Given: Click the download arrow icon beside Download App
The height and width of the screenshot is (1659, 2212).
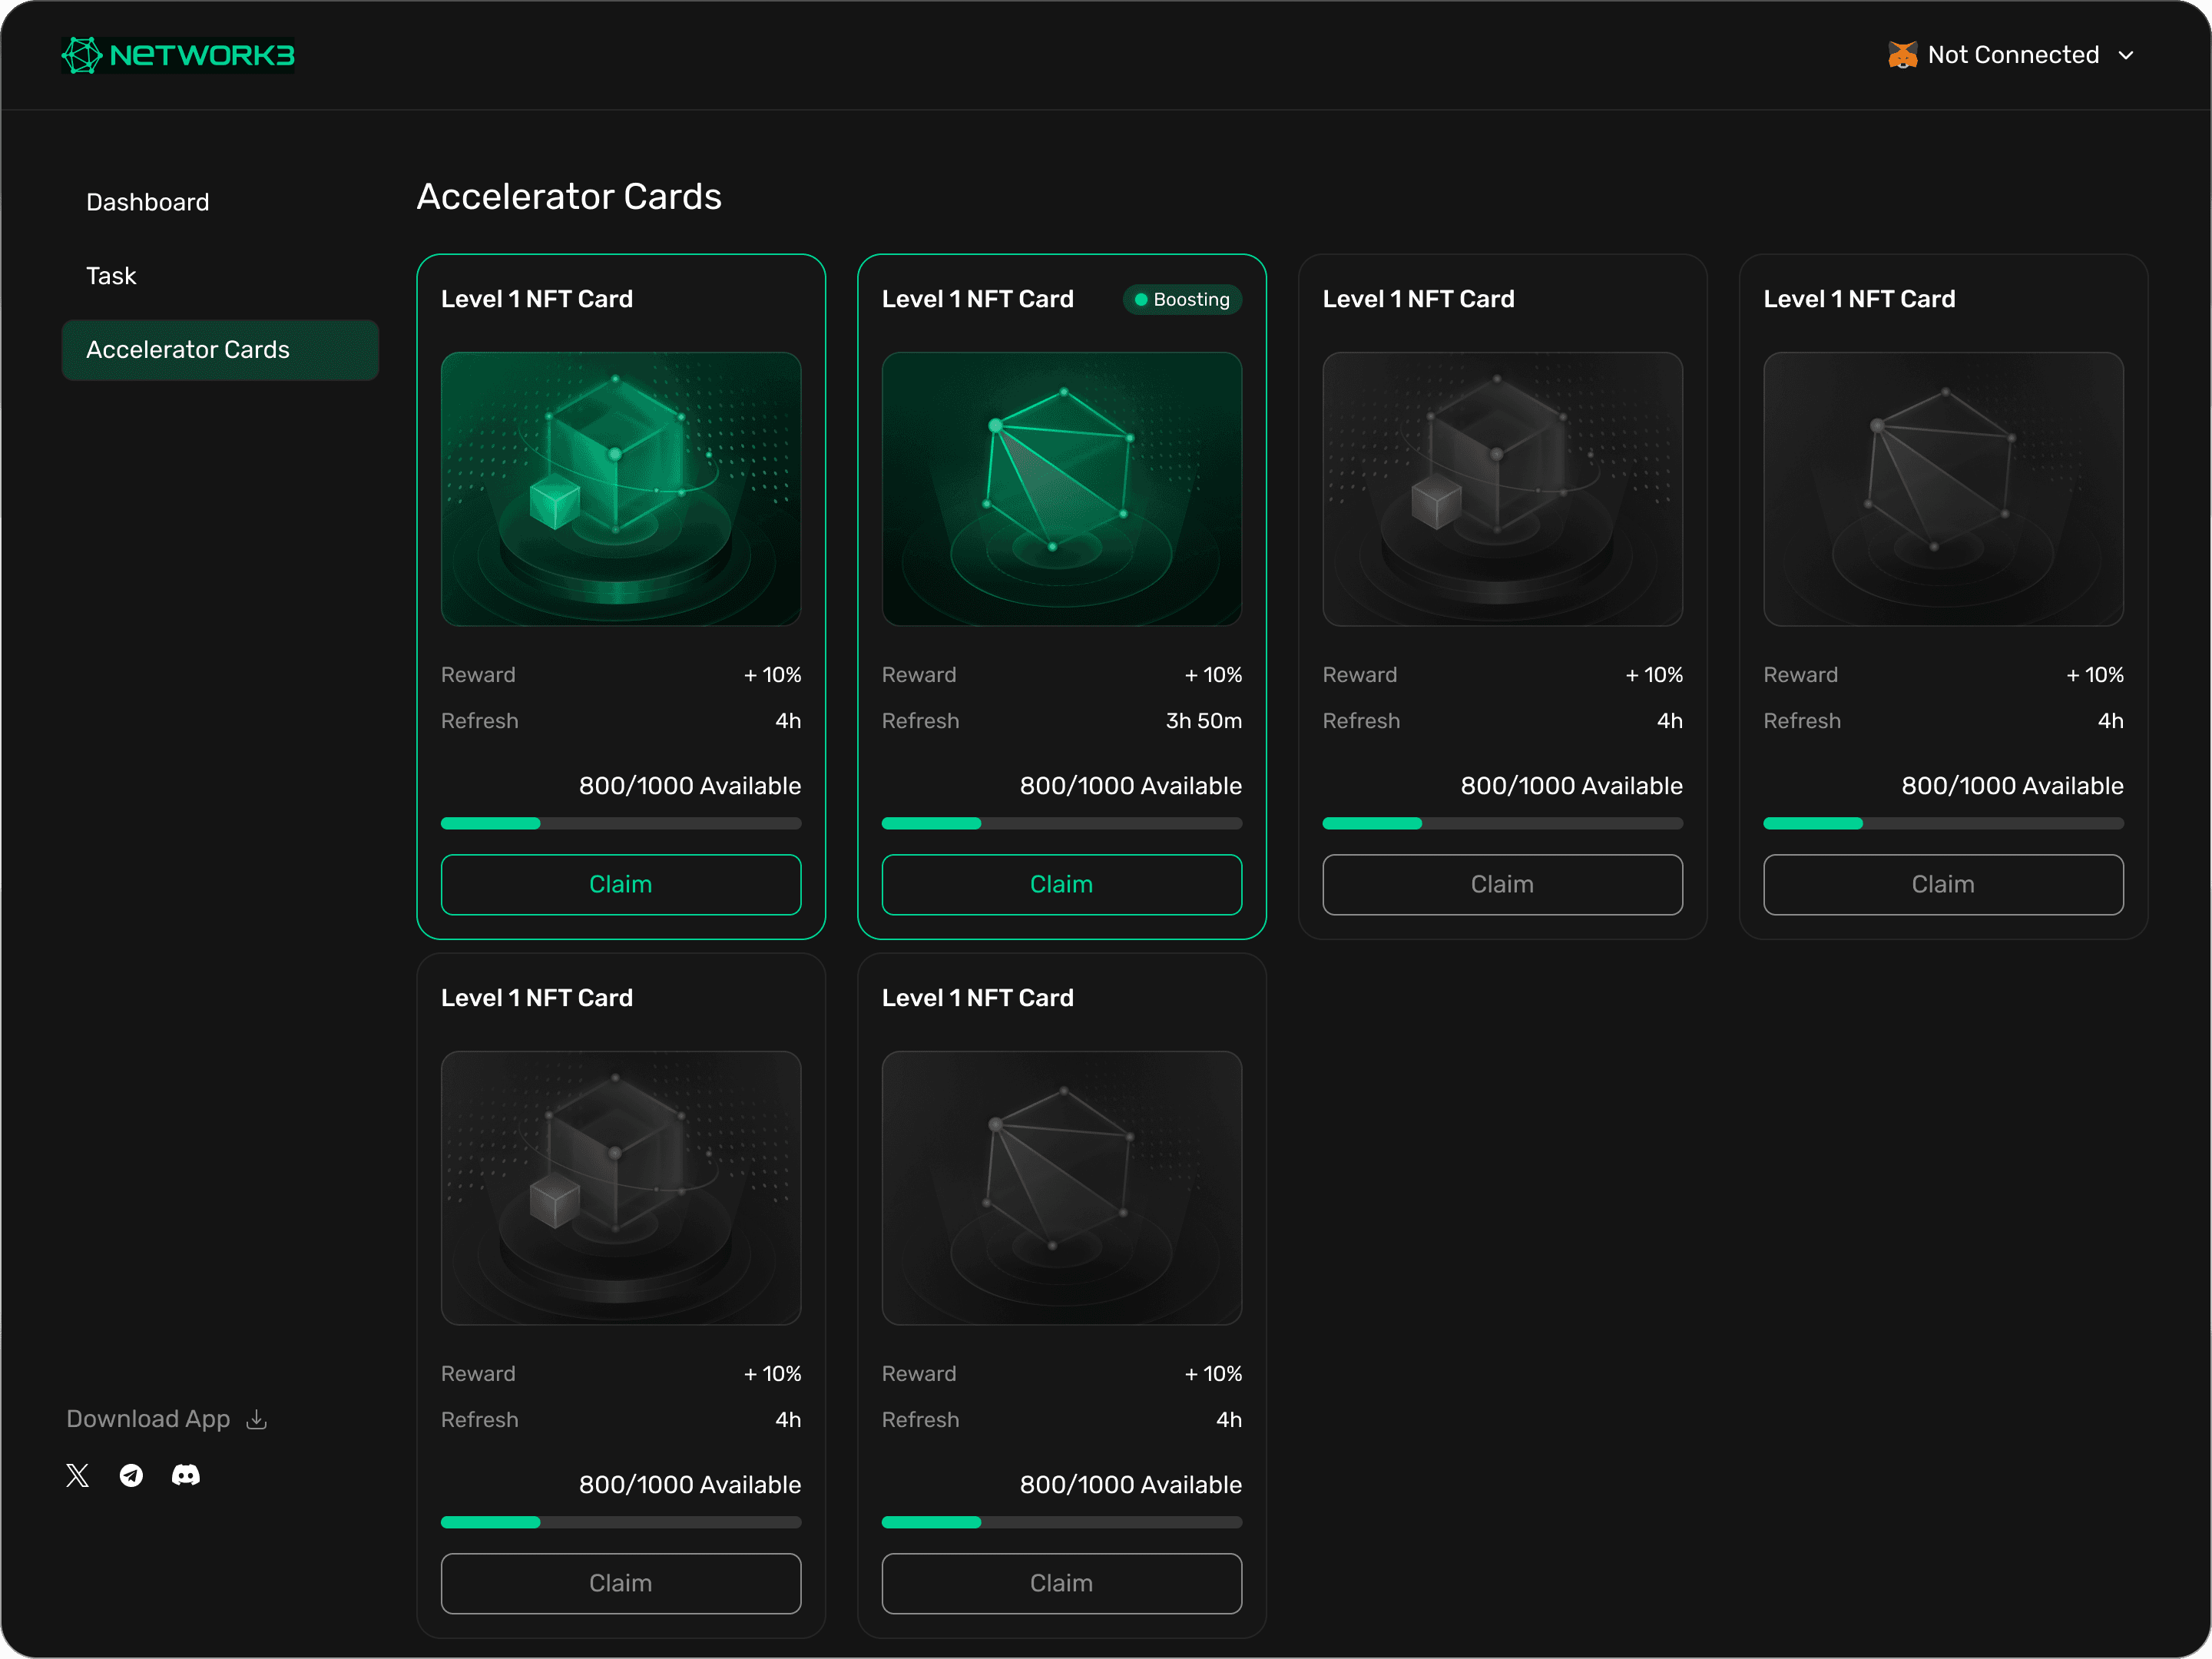Looking at the screenshot, I should (x=257, y=1419).
